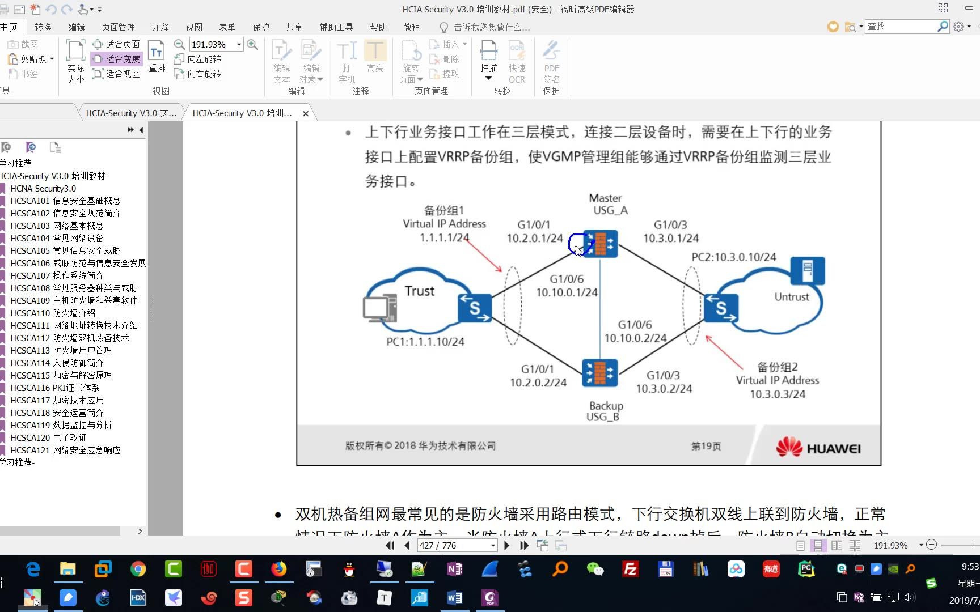
Task: Click the zoom out magnifier icon
Action: pyautogui.click(x=179, y=44)
